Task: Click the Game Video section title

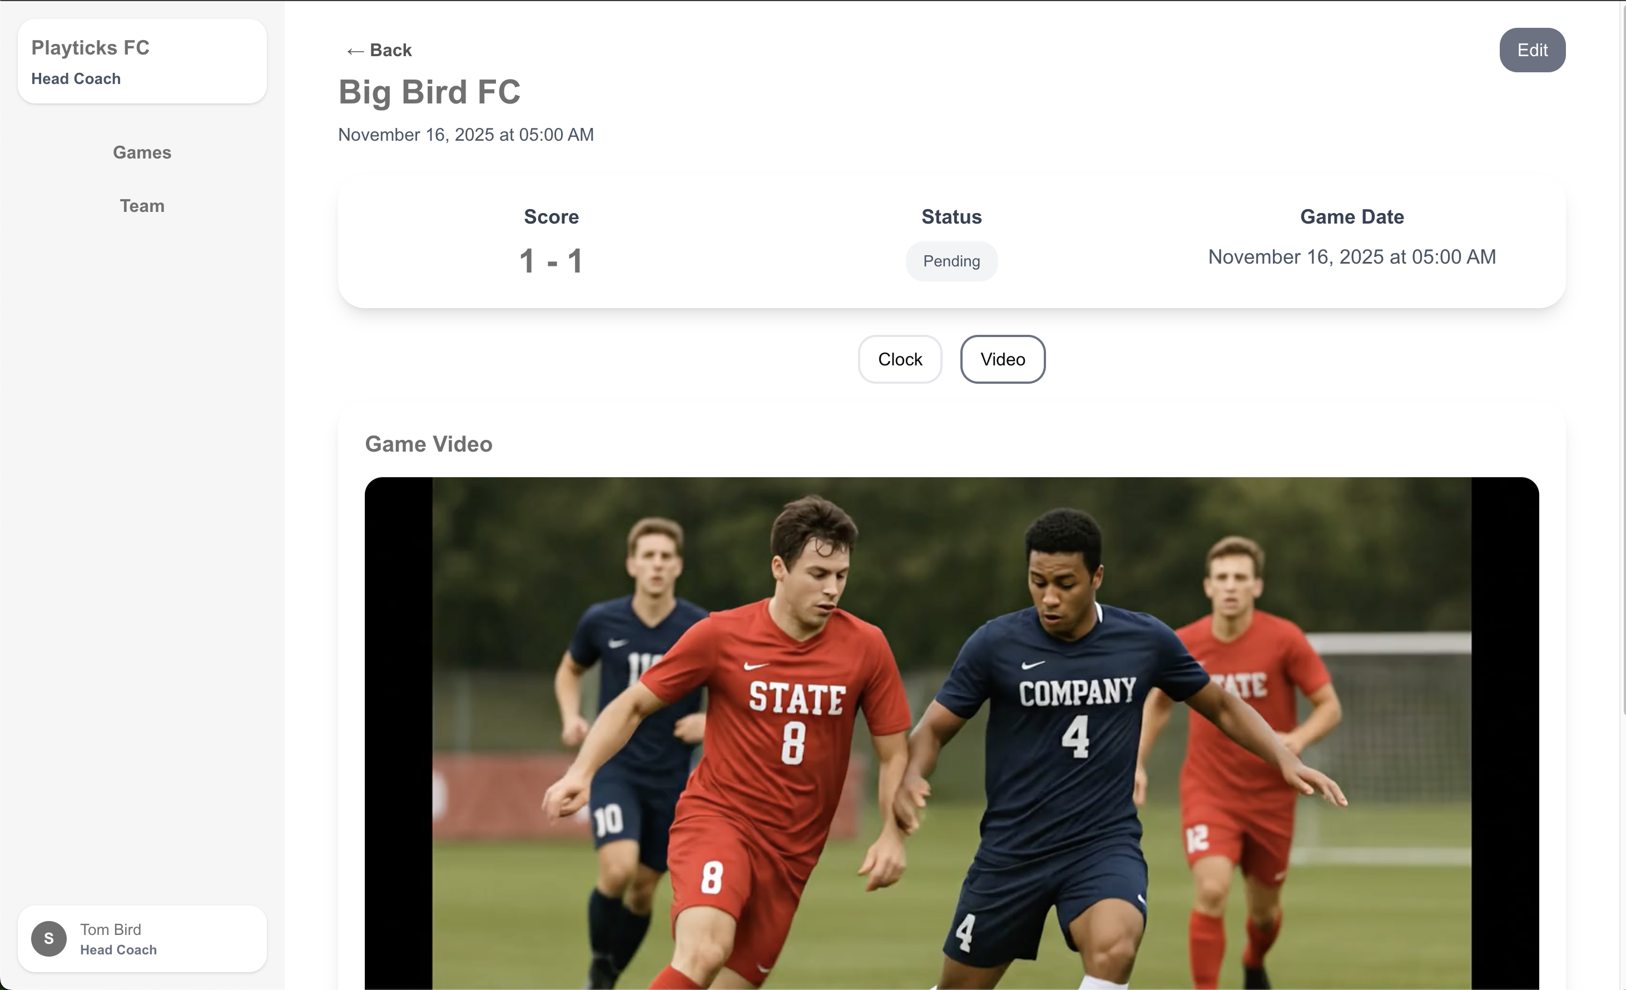Action: tap(428, 444)
